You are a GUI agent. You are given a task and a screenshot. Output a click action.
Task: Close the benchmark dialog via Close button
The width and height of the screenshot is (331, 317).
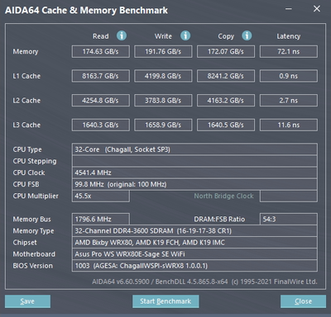point(303,301)
